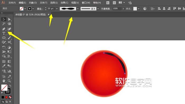The height and width of the screenshot is (104, 185).
Task: Open the 对象(O) menu
Action: coord(33,3)
